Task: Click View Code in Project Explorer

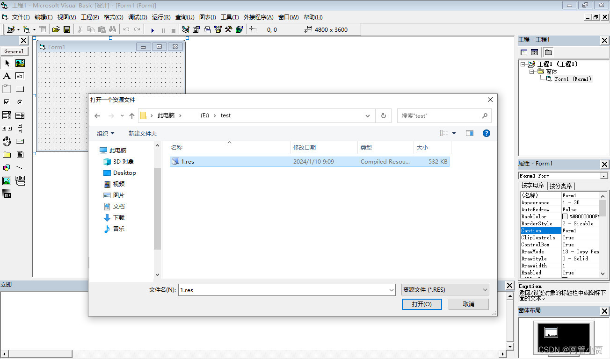Action: click(x=524, y=52)
